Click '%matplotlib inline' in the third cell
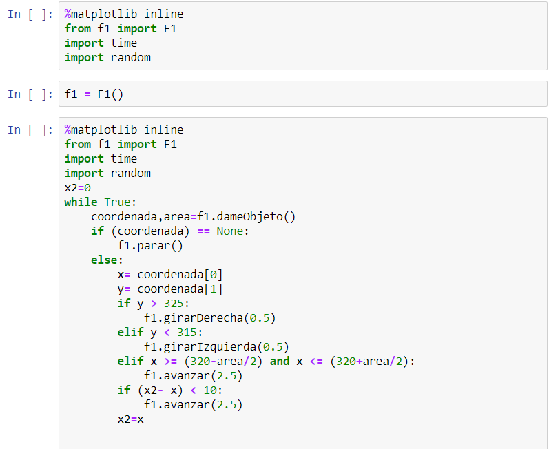 pos(124,130)
